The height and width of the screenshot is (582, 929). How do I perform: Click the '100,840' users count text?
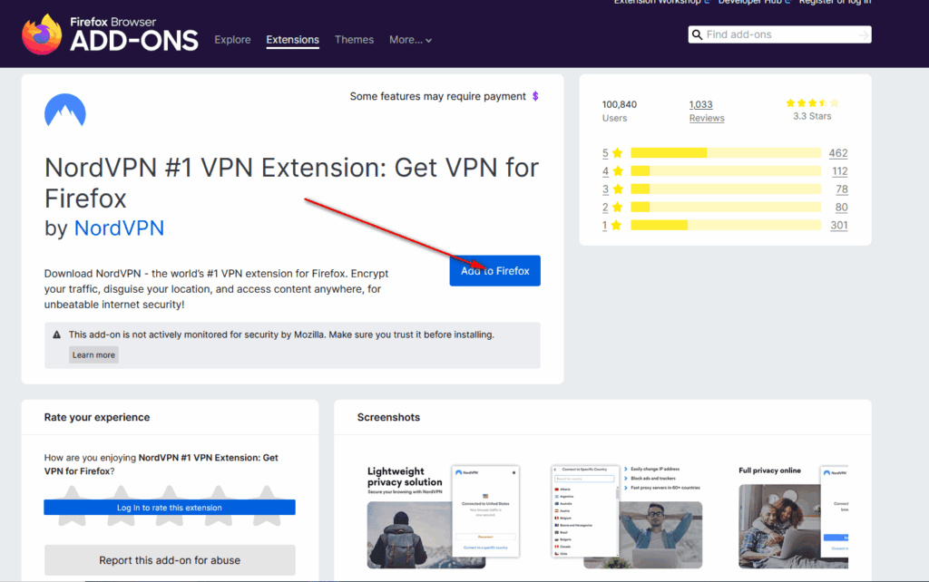coord(619,104)
